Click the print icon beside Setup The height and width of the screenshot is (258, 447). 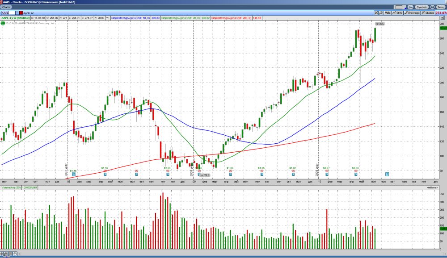click(432, 7)
